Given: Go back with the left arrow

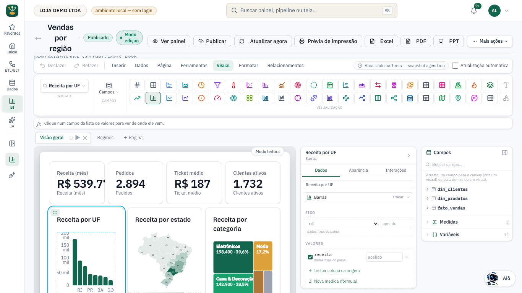Looking at the screenshot, I should [x=38, y=38].
